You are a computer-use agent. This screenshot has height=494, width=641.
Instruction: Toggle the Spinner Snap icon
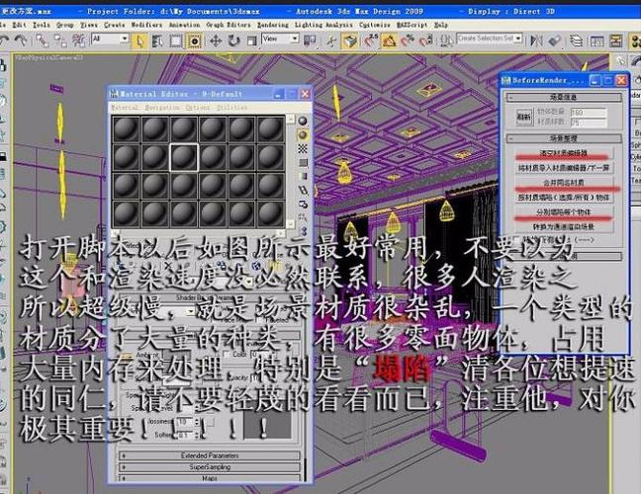tap(425, 41)
